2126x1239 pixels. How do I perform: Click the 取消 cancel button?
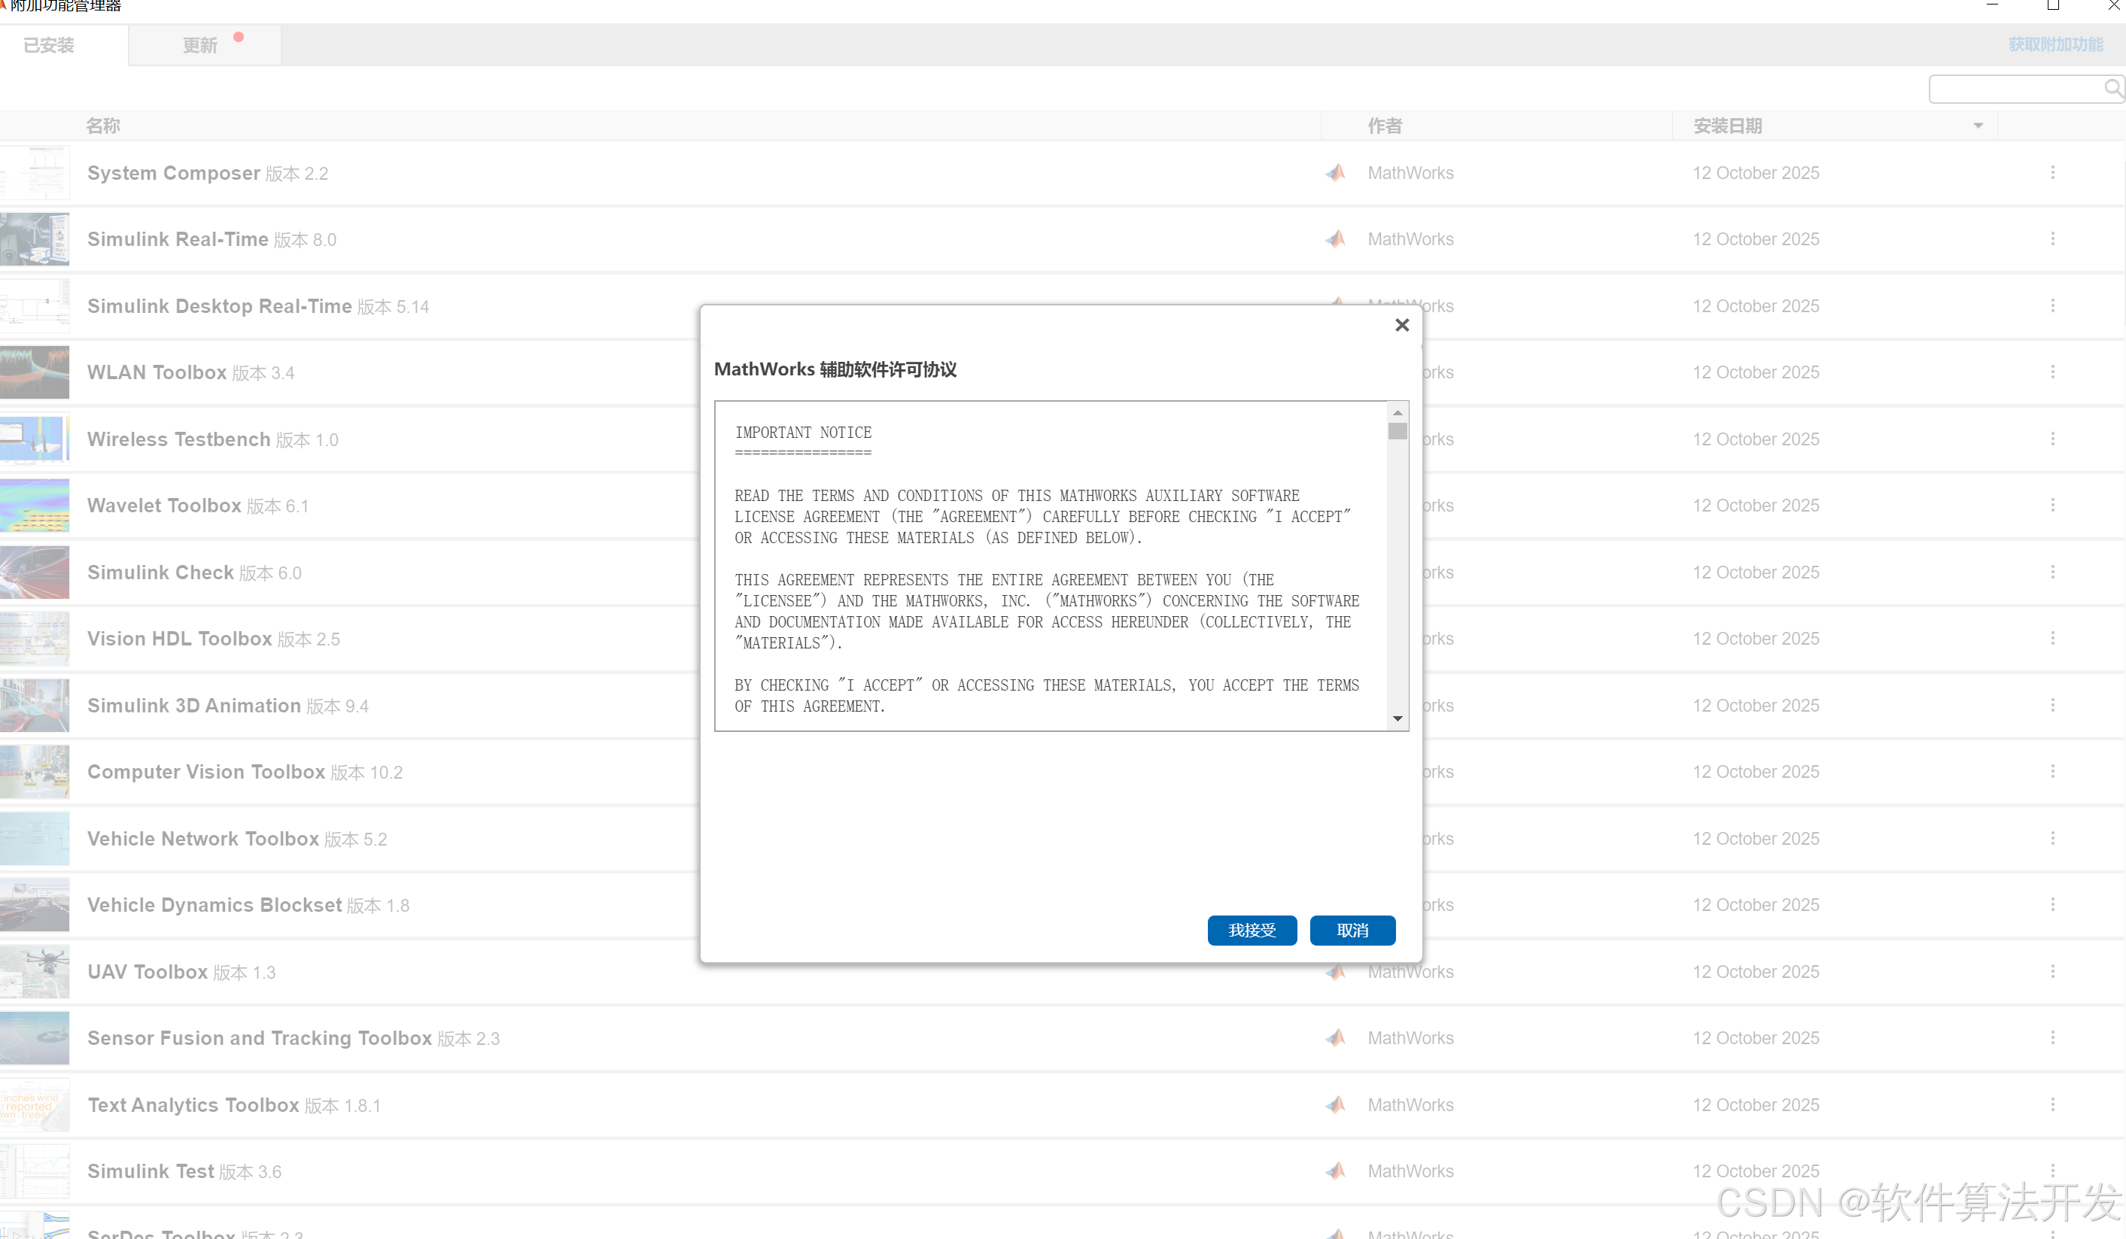coord(1352,930)
